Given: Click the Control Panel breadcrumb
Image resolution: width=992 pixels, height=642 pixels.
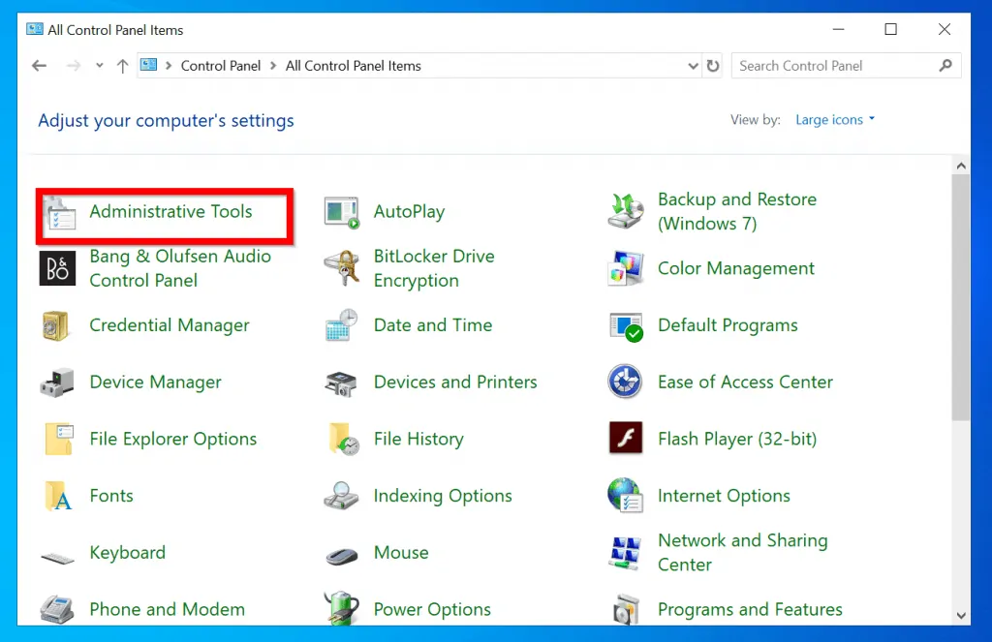Looking at the screenshot, I should click(221, 66).
